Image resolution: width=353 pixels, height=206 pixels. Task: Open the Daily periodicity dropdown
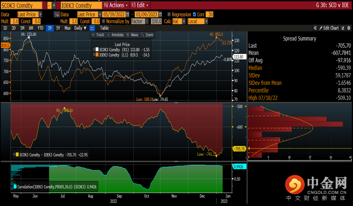80,28
